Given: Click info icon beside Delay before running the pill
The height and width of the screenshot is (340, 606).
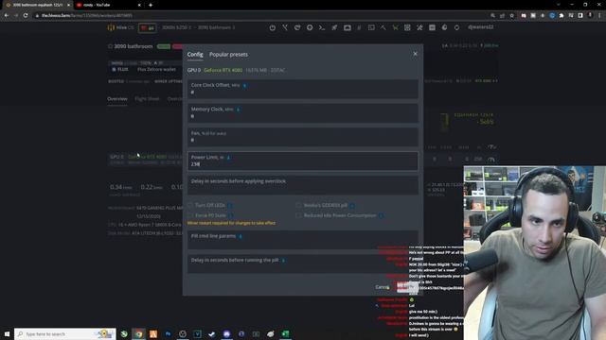Looking at the screenshot, I should [283, 261].
